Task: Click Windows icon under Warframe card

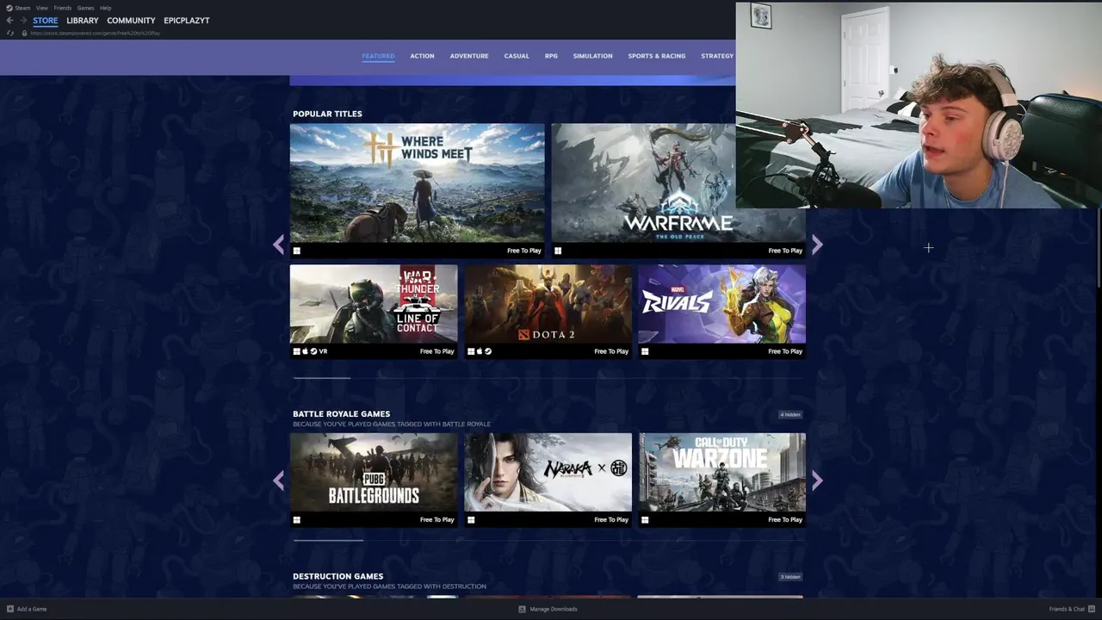Action: point(558,251)
